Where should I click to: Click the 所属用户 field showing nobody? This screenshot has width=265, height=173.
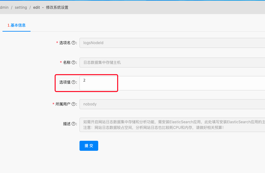tap(172, 104)
